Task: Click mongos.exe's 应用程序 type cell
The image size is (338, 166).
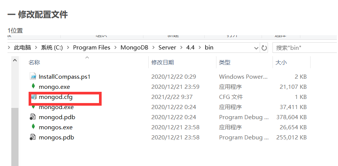Action: click(x=230, y=127)
